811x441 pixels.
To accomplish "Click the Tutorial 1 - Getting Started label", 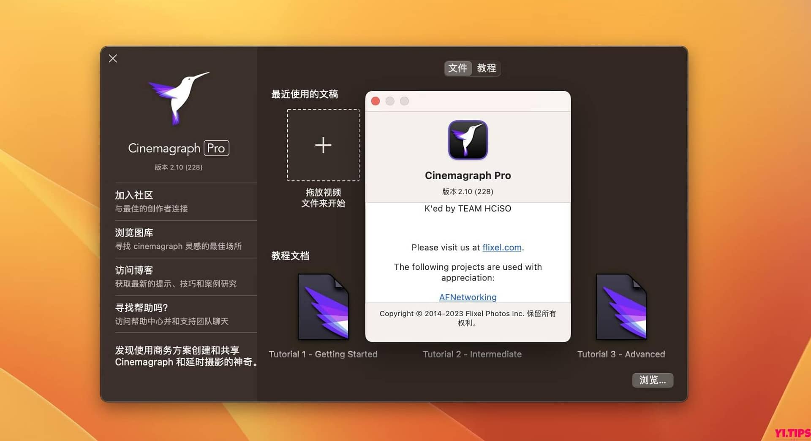I will coord(323,354).
